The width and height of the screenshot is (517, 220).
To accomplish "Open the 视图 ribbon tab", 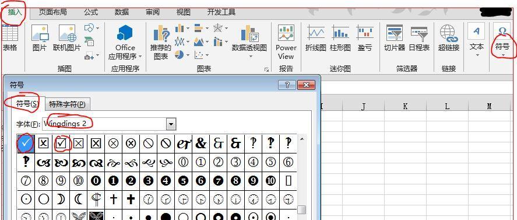I will (184, 12).
